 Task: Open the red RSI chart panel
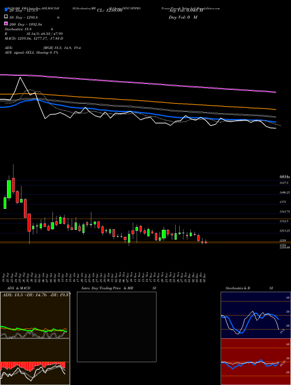click(255, 362)
